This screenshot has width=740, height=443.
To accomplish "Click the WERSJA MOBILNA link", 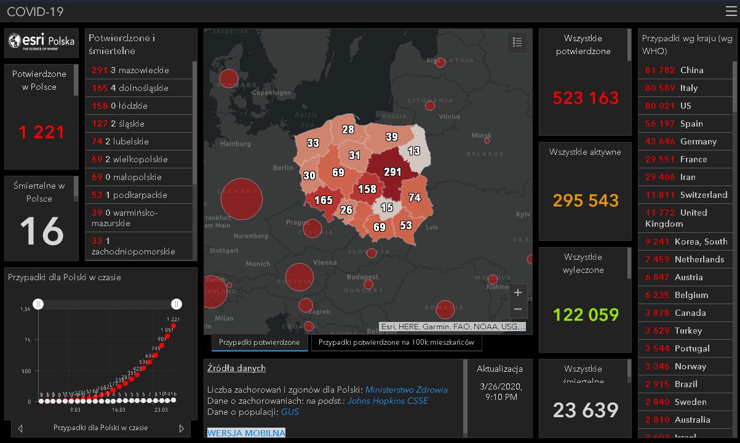I will click(246, 433).
